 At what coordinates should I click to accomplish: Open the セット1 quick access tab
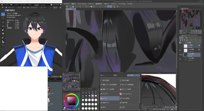pyautogui.click(x=107, y=75)
